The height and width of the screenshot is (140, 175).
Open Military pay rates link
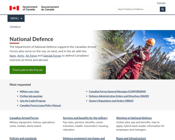[x=29, y=92]
